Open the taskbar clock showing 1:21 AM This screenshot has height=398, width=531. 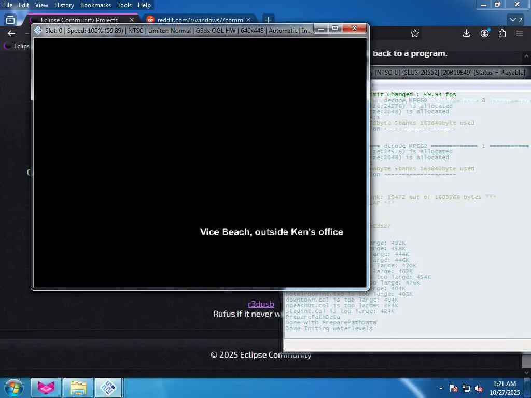click(505, 388)
